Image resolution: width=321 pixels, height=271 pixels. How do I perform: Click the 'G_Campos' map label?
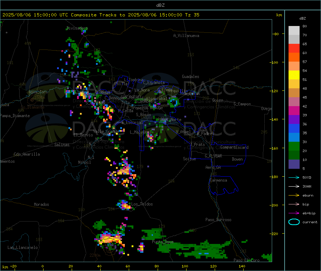[x=242, y=104]
